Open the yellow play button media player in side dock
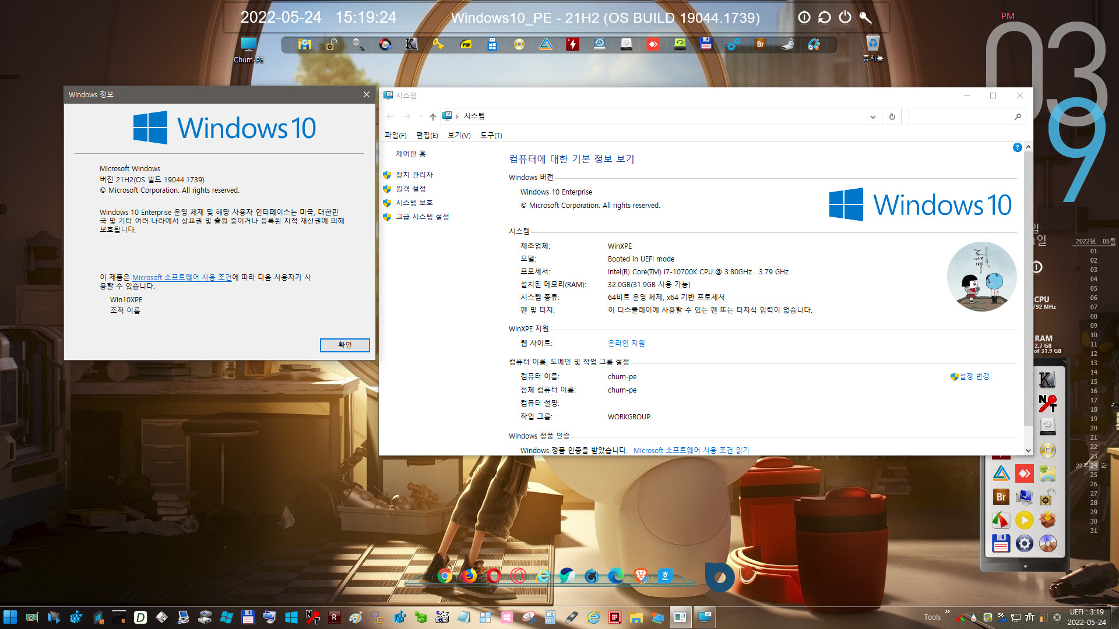Image resolution: width=1119 pixels, height=629 pixels. [x=1024, y=520]
